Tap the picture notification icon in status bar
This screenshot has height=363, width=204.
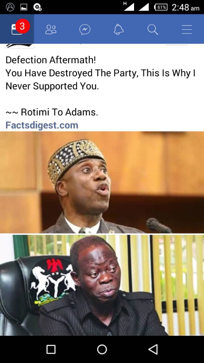tap(24, 8)
